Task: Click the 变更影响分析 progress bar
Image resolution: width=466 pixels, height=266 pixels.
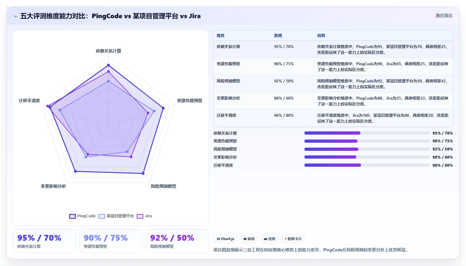Action: 367,157
